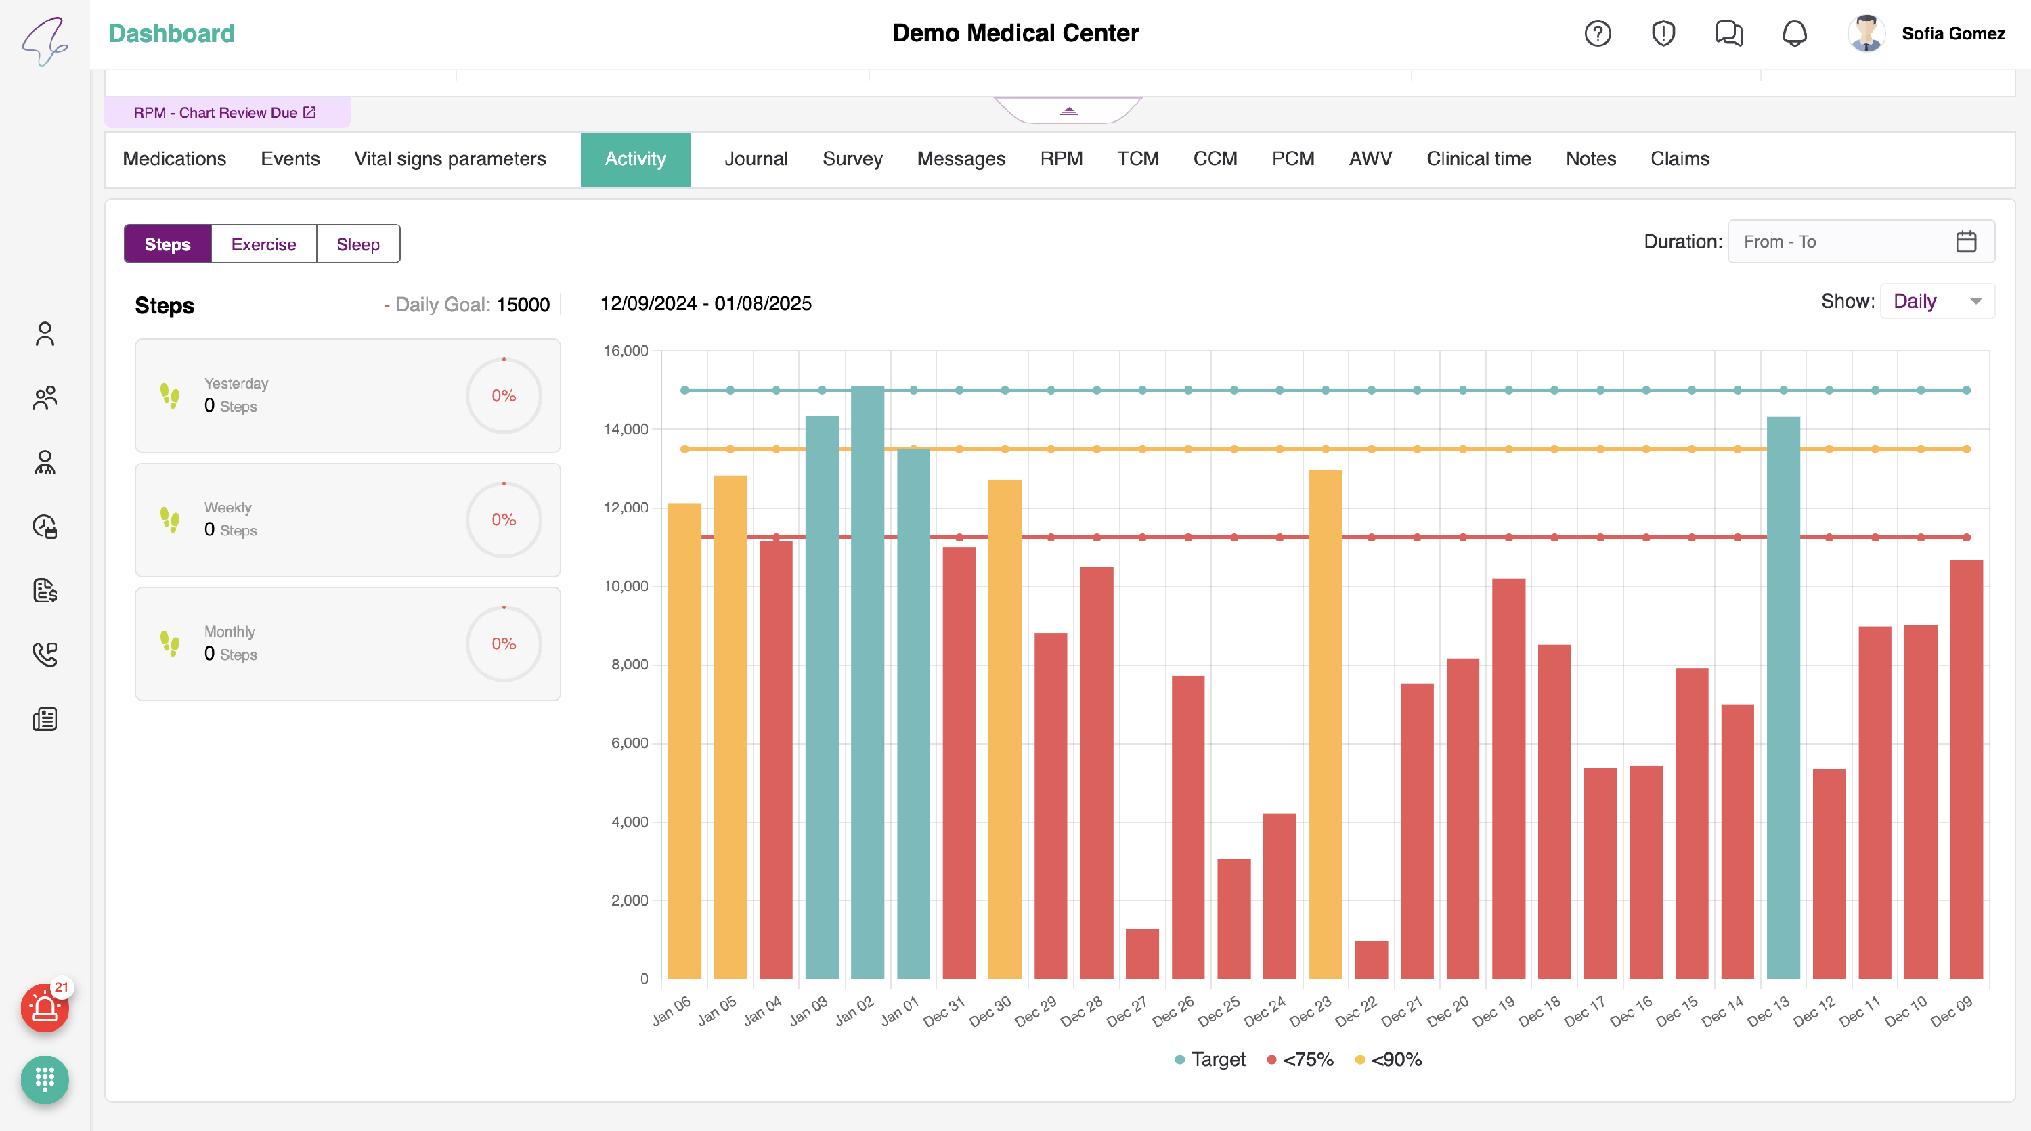Click the help question mark icon
The height and width of the screenshot is (1131, 2031).
point(1597,33)
